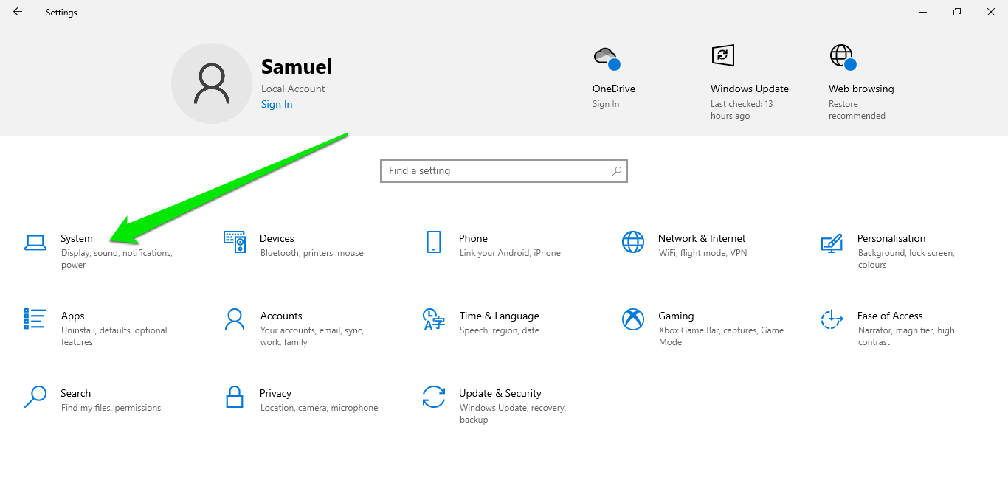
Task: Click the Windows Update status icon
Action: point(722,55)
